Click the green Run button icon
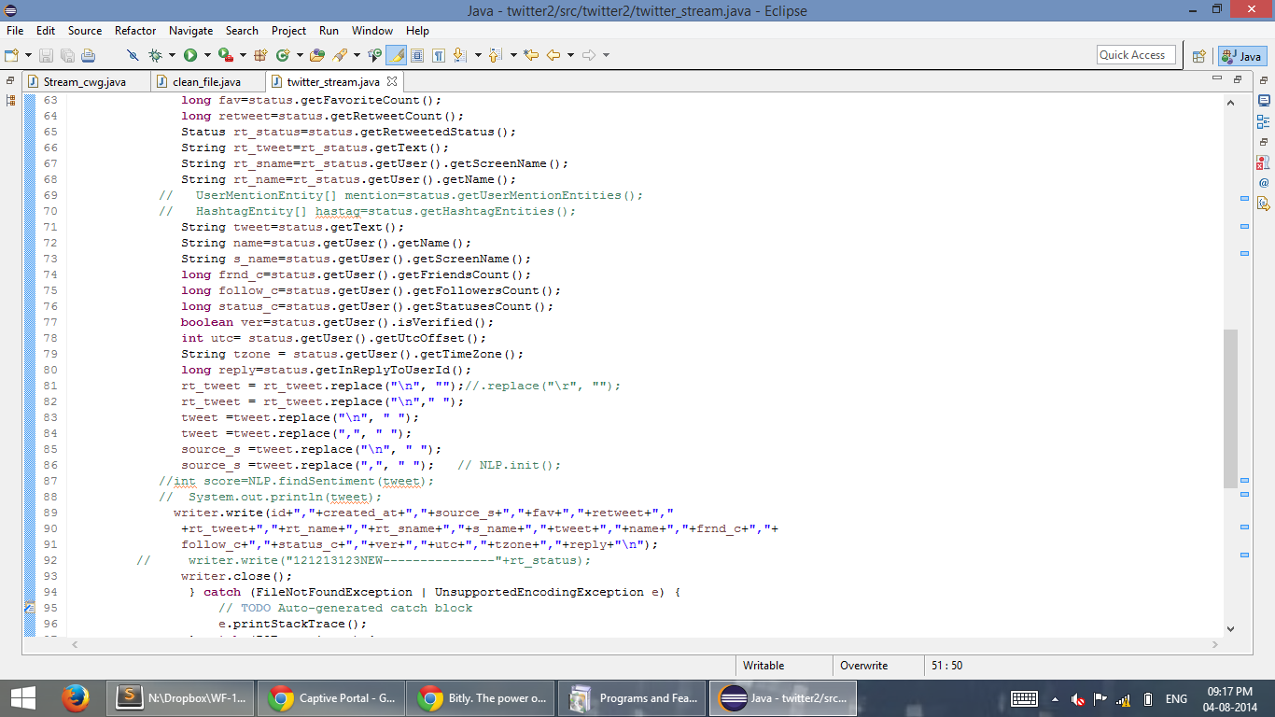 [x=190, y=55]
